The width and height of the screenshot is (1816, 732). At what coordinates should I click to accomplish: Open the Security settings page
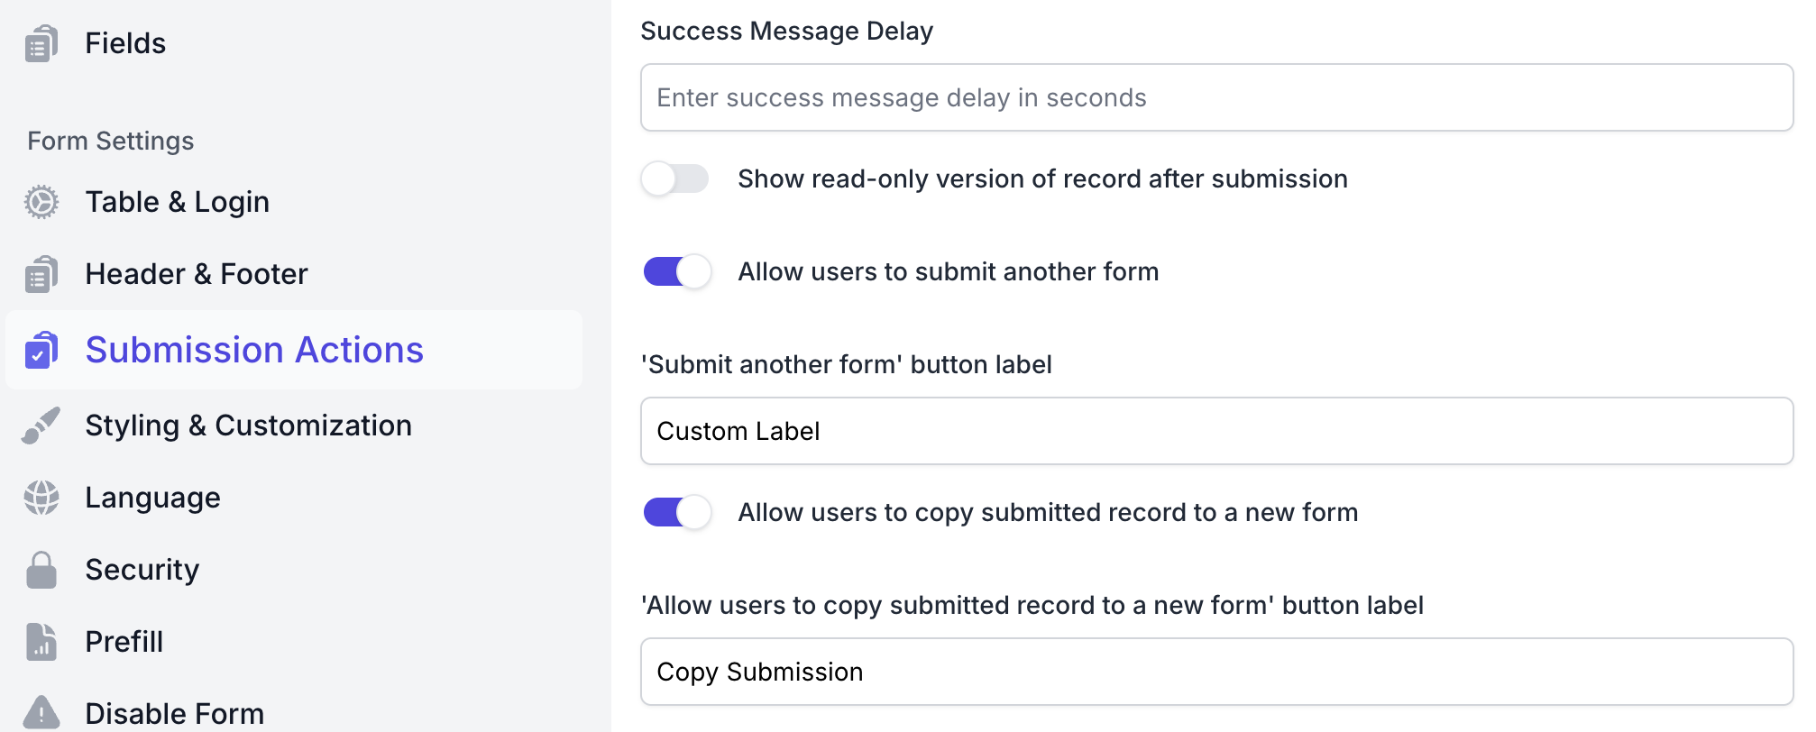click(142, 570)
